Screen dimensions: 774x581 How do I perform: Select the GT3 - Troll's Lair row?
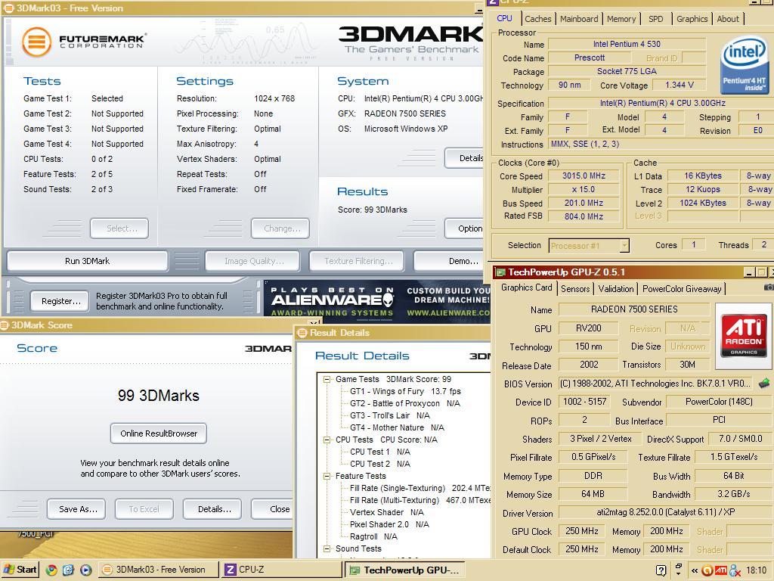tap(389, 416)
